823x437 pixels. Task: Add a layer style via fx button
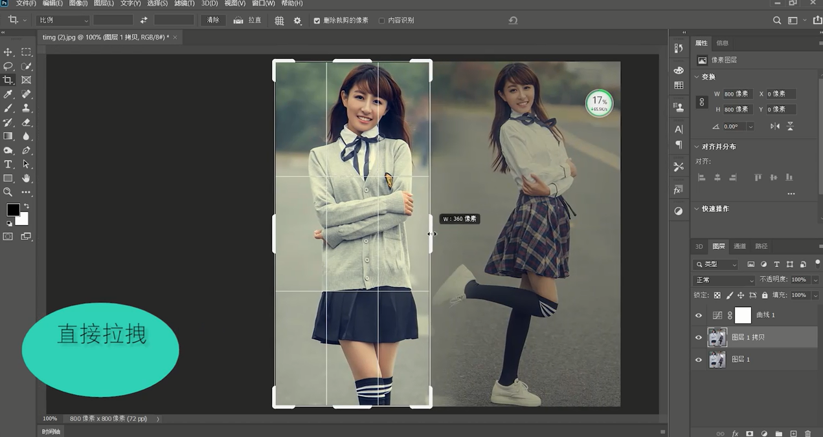pos(735,434)
